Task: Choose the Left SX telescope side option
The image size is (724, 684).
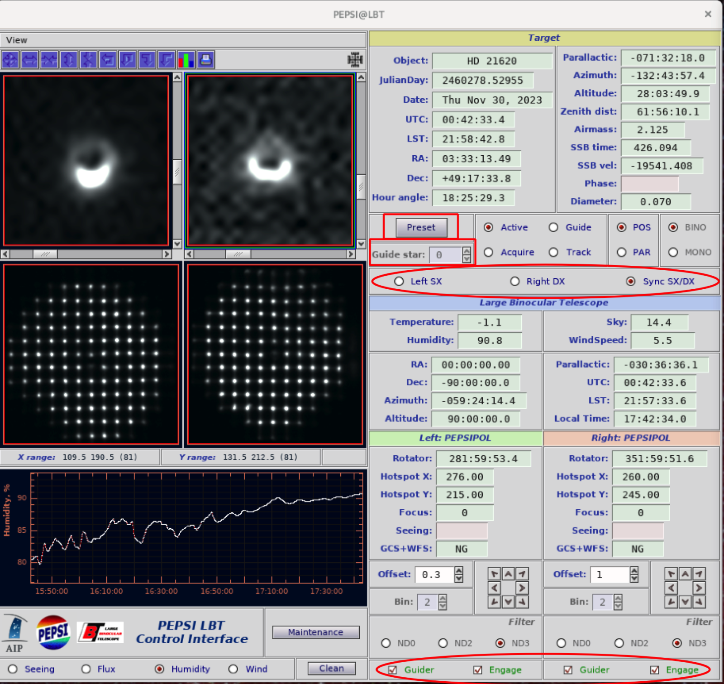Action: coord(399,281)
